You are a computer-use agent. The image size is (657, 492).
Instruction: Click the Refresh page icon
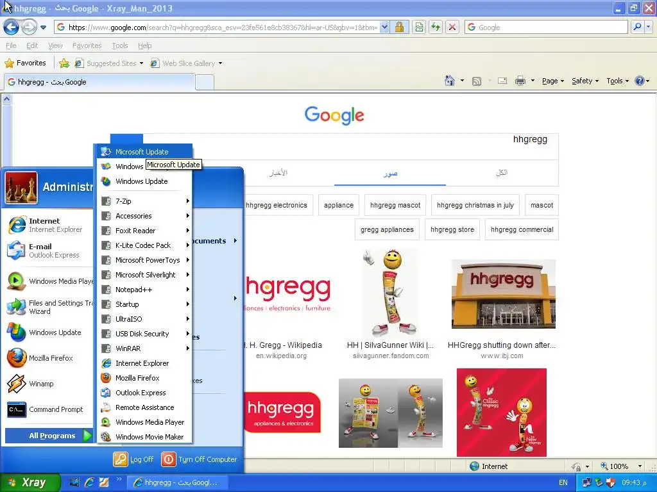pos(436,27)
